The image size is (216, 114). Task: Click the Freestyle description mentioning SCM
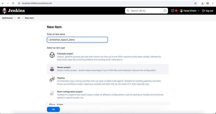pyautogui.click(x=109, y=58)
